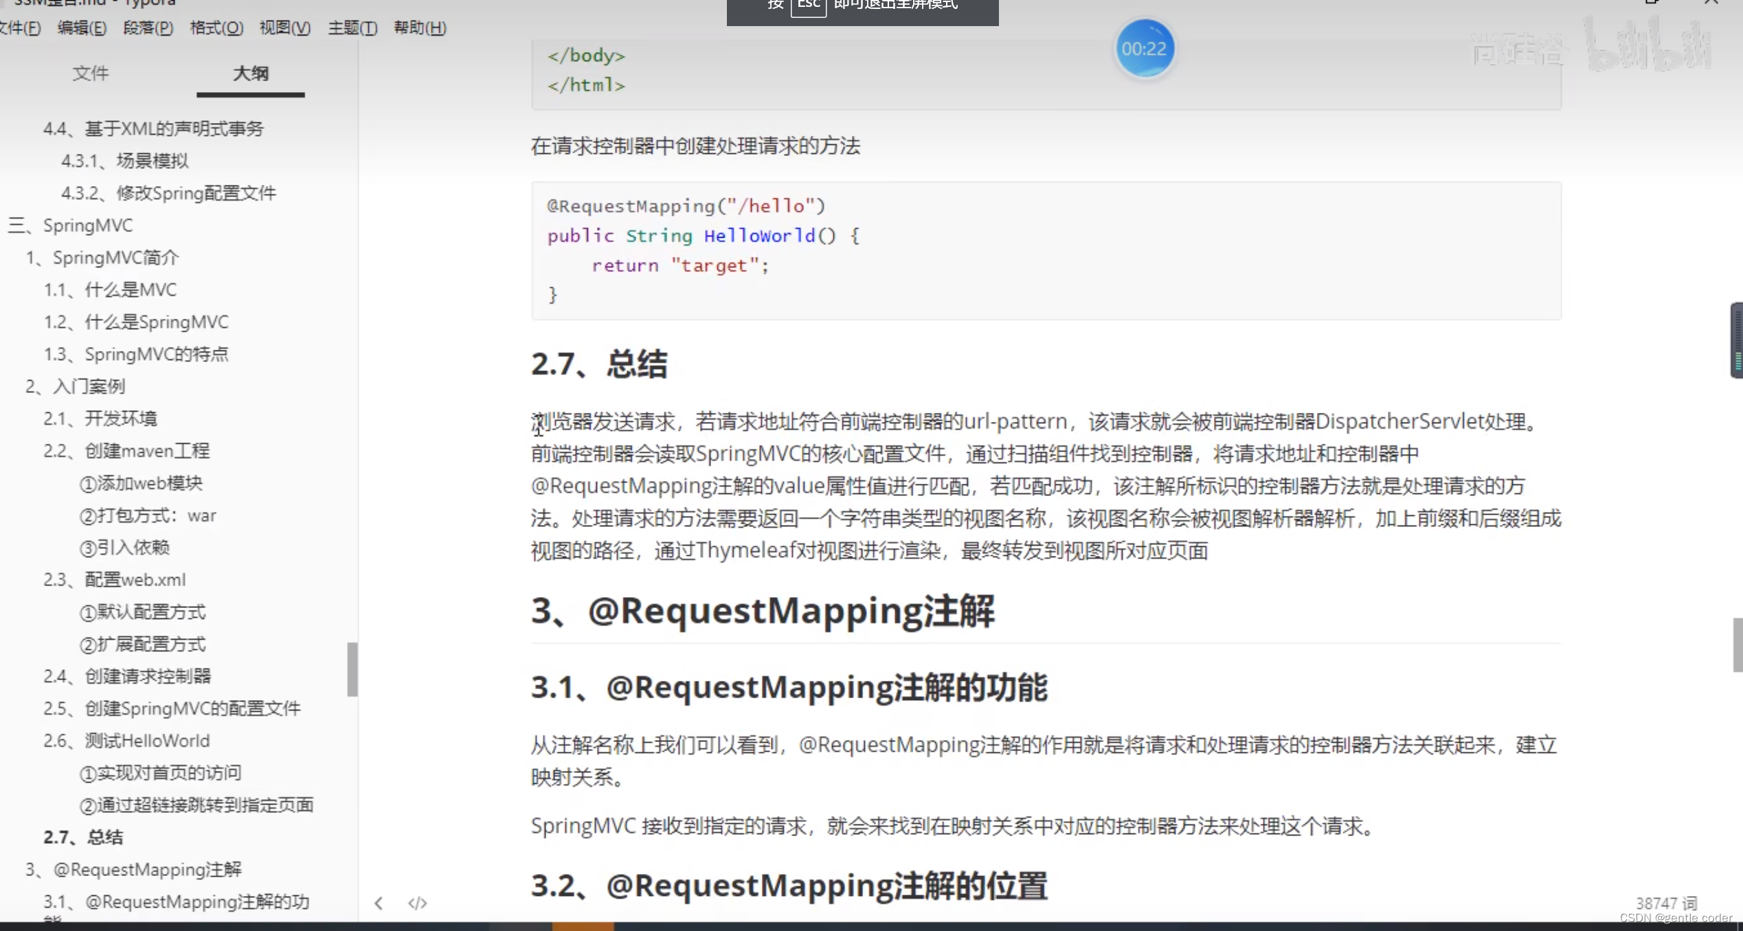Switch to the 文件 sidebar tab
Screen dimensions: 1743x931
pos(90,74)
